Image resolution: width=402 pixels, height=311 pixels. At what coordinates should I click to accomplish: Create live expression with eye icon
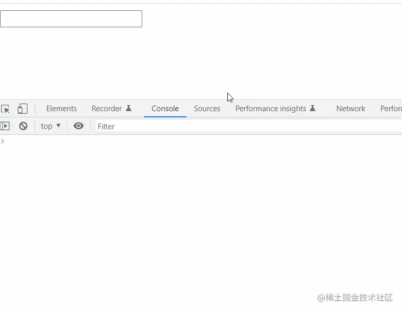78,126
